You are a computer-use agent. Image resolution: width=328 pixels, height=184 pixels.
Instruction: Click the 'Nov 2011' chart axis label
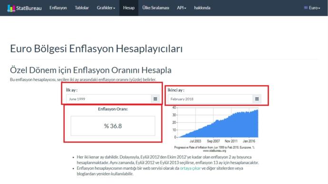point(231,141)
